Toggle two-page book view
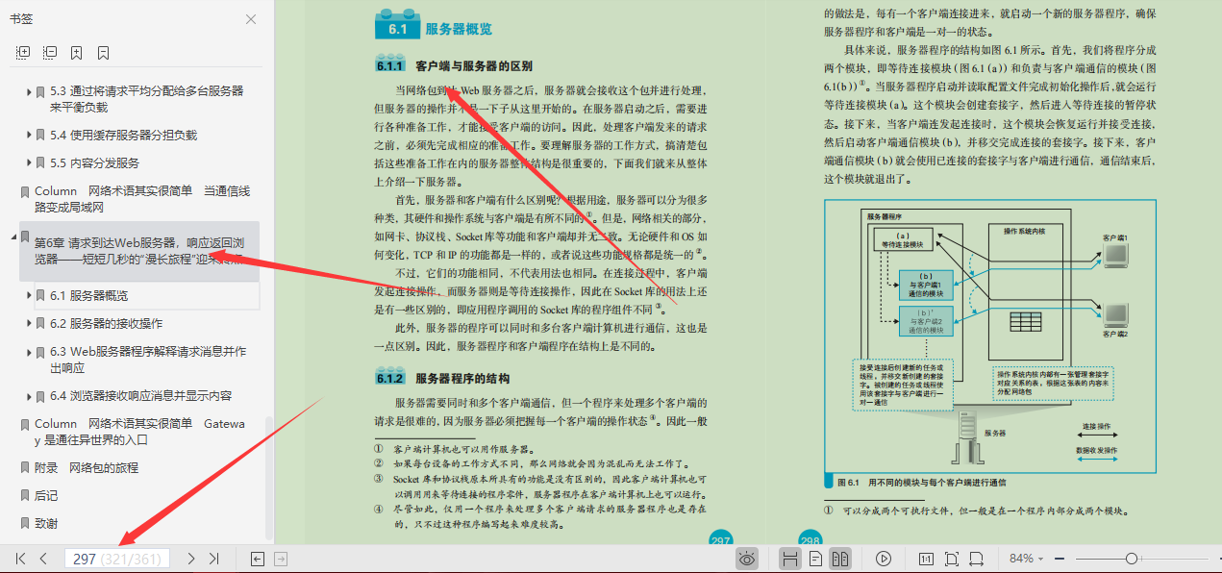 (x=840, y=558)
